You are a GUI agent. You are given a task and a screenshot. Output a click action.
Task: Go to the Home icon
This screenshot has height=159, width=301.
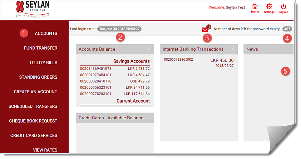click(255, 6)
